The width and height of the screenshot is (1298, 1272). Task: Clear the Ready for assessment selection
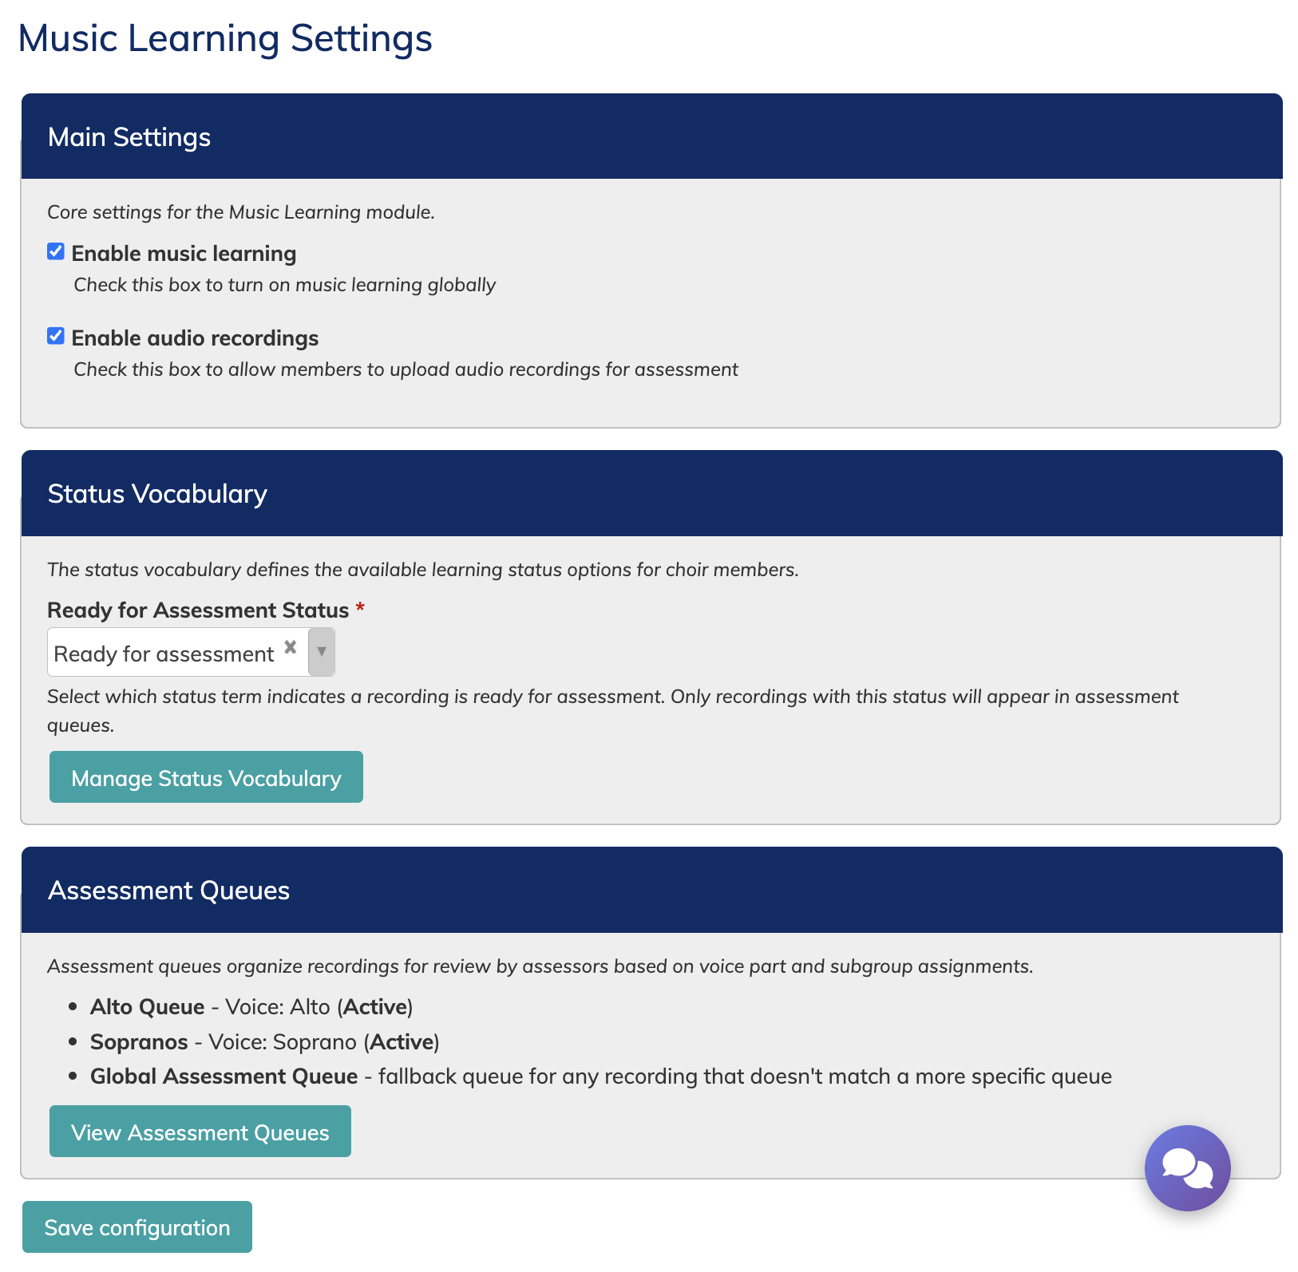291,647
